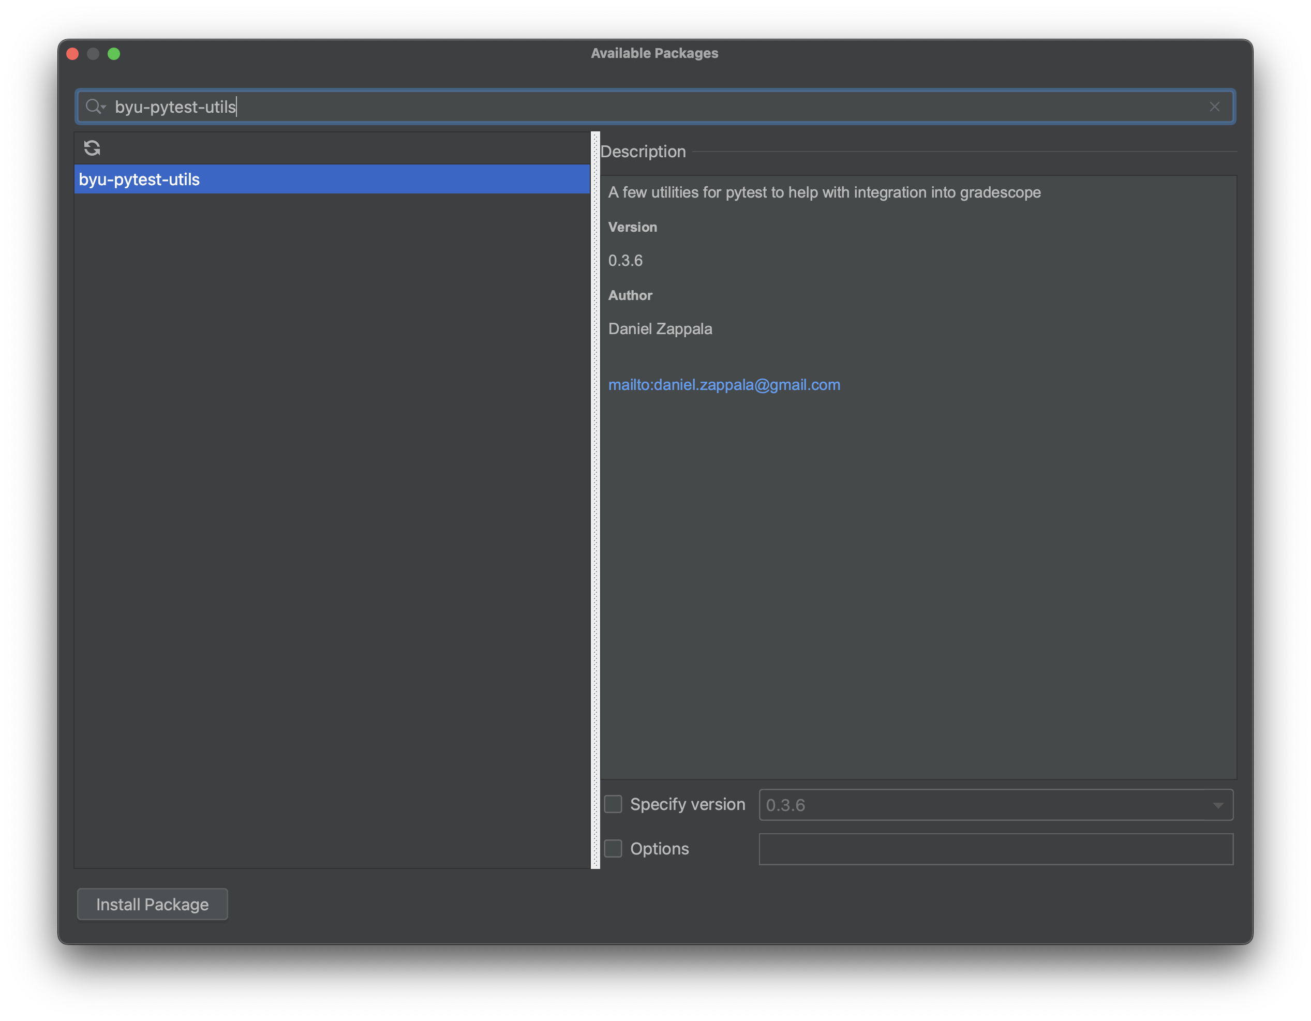
Task: Enable the Options checkbox
Action: (x=613, y=849)
